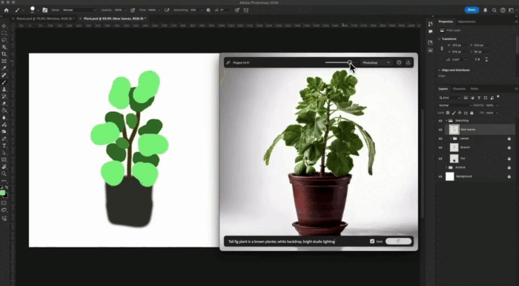The image size is (519, 286).
Task: Toggle pressure for opacity icon
Action: point(133,10)
